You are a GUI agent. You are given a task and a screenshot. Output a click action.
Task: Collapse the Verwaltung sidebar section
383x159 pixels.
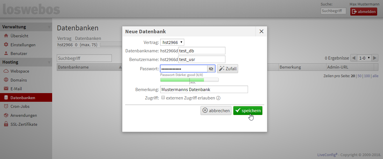(x=49, y=27)
